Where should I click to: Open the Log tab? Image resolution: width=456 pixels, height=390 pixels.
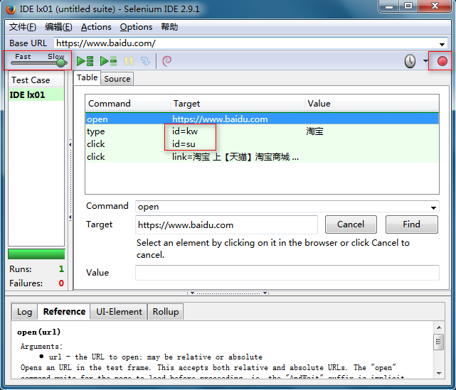pyautogui.click(x=24, y=312)
